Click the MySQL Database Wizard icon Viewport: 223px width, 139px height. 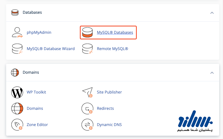pyautogui.click(x=17, y=49)
